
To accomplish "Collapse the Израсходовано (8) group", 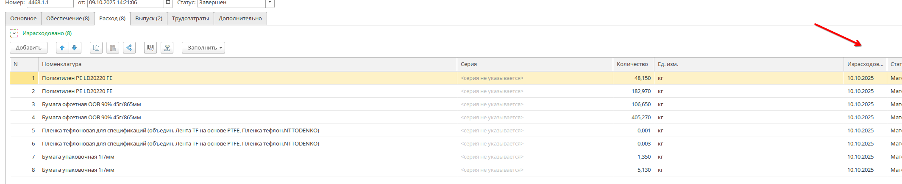I will (14, 33).
